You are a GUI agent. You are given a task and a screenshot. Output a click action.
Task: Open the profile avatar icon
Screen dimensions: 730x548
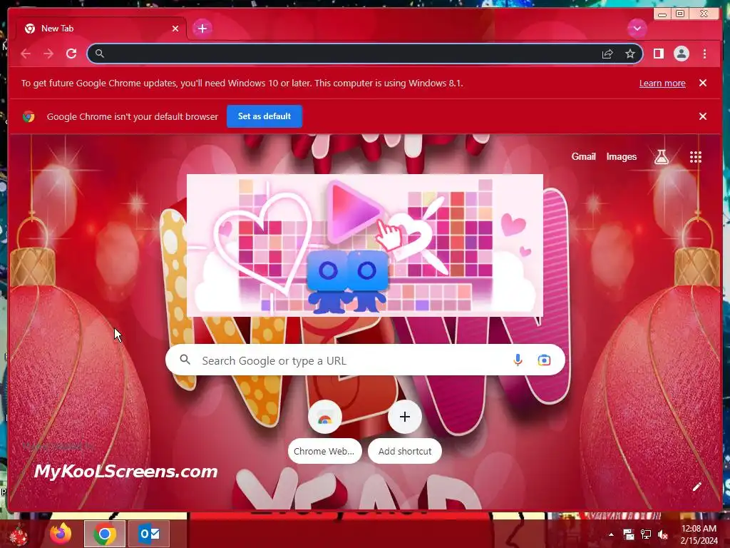(681, 54)
